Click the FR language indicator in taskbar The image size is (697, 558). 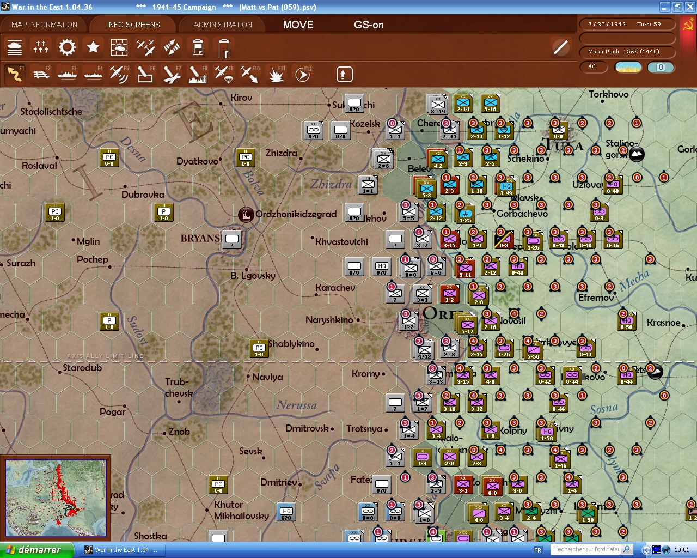tap(538, 550)
